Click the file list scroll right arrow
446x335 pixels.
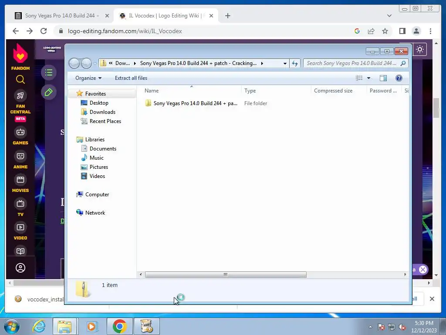pyautogui.click(x=405, y=275)
